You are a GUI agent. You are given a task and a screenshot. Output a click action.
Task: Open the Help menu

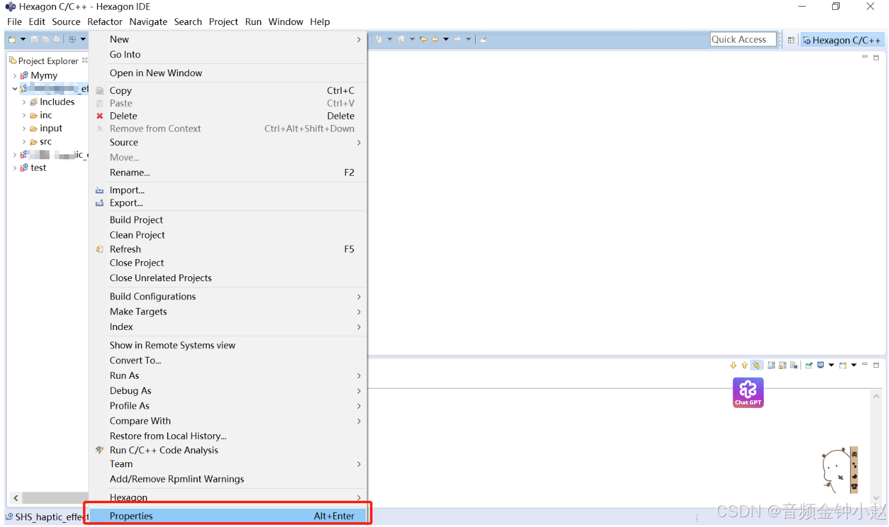(x=320, y=22)
